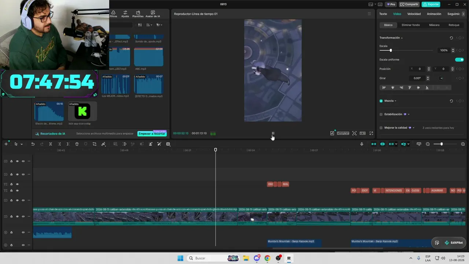Select the kick-app-icon.webp thumbnail
Screen dimensions: 469x264
[x=82, y=111]
